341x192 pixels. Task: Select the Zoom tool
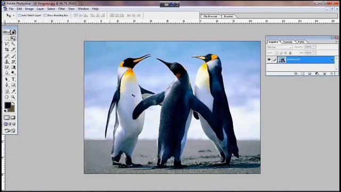tap(13, 97)
